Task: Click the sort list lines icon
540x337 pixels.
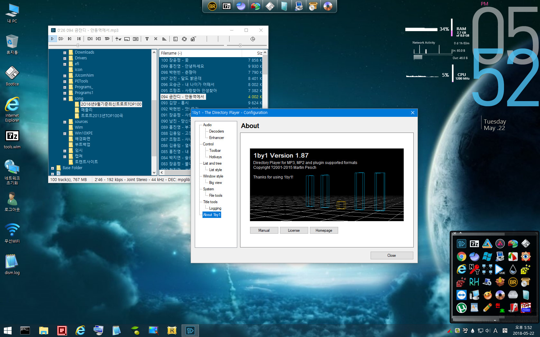Action: (x=164, y=39)
